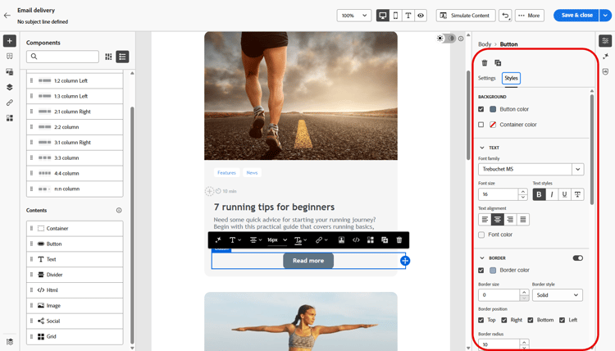
Task: Click Simulate Content button
Action: pyautogui.click(x=466, y=16)
